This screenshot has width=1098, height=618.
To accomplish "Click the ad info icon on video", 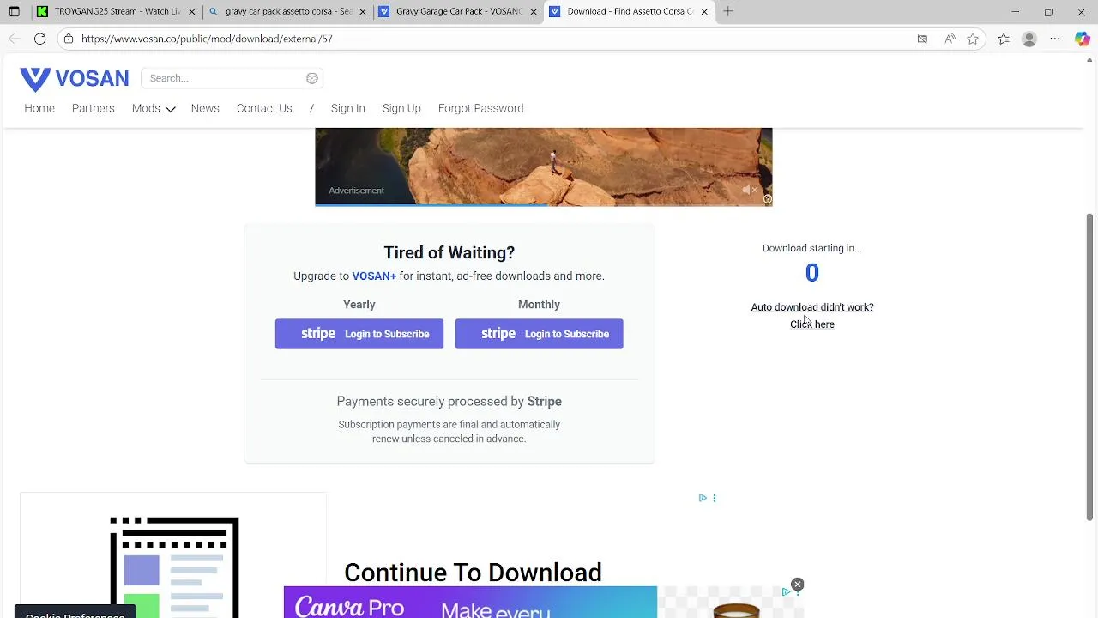I will tap(768, 199).
